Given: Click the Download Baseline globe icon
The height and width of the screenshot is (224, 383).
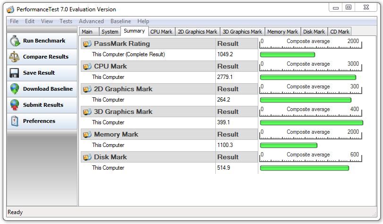Looking at the screenshot, I should coord(15,89).
